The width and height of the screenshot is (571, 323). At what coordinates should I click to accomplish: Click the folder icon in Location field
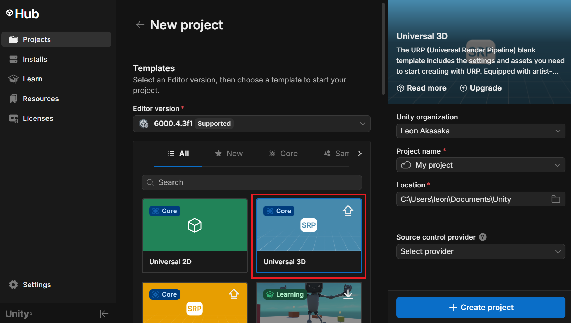point(555,199)
